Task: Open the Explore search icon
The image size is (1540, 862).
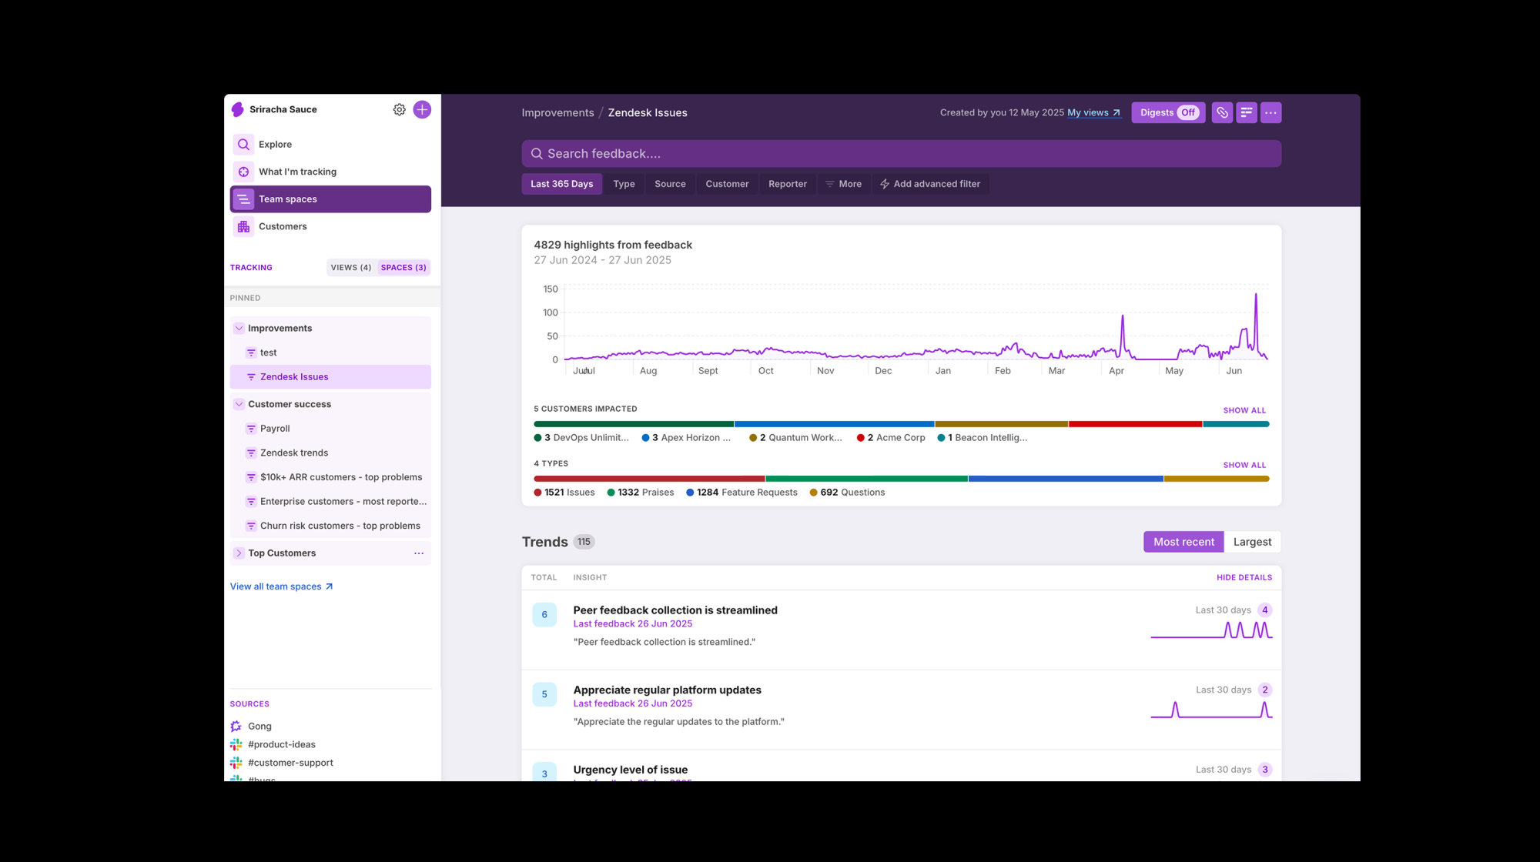Action: 243,145
